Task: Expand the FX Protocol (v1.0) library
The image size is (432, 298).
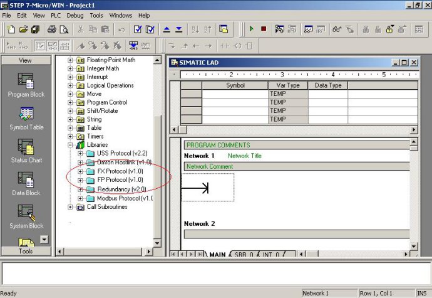Action: (x=80, y=171)
